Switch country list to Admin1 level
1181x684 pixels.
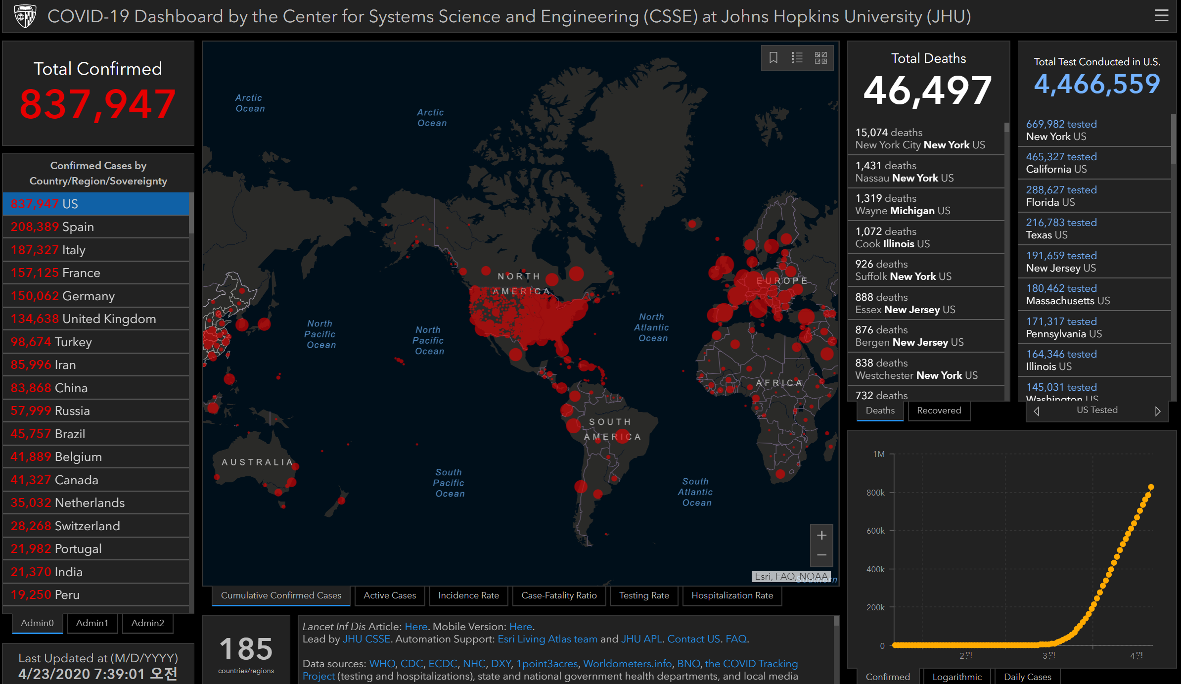(92, 623)
